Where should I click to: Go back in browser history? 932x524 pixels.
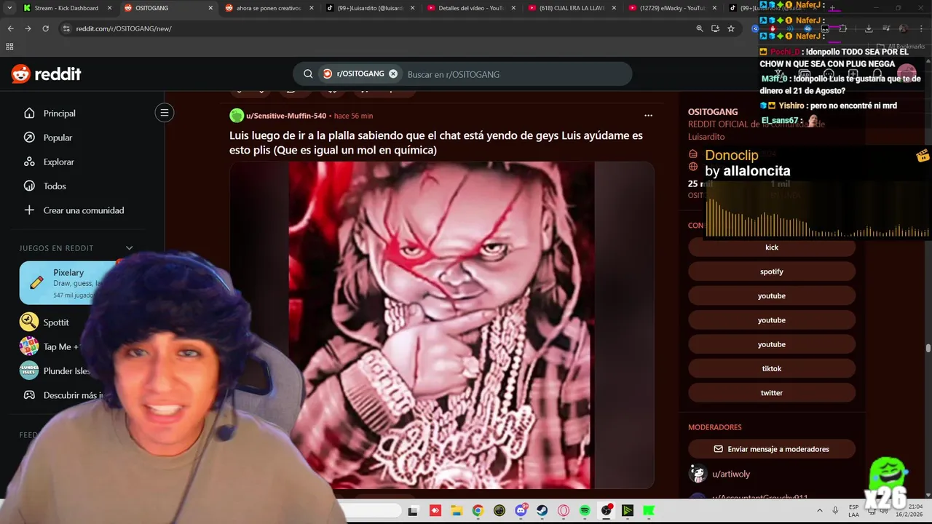(10, 28)
